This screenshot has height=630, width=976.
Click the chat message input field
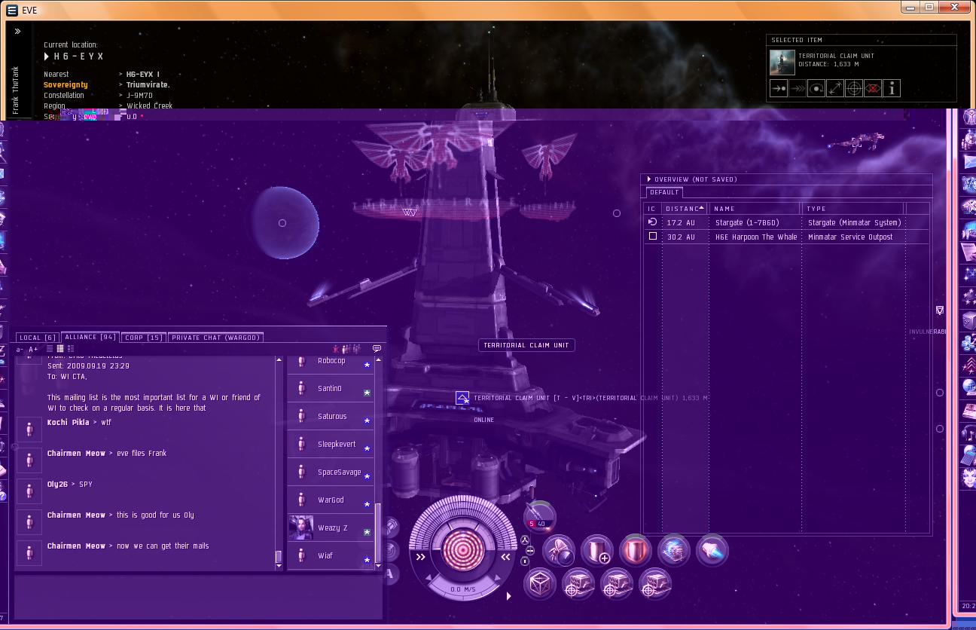tap(200, 597)
